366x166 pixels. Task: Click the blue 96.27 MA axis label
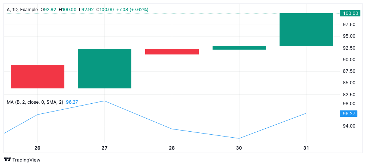pyautogui.click(x=350, y=113)
